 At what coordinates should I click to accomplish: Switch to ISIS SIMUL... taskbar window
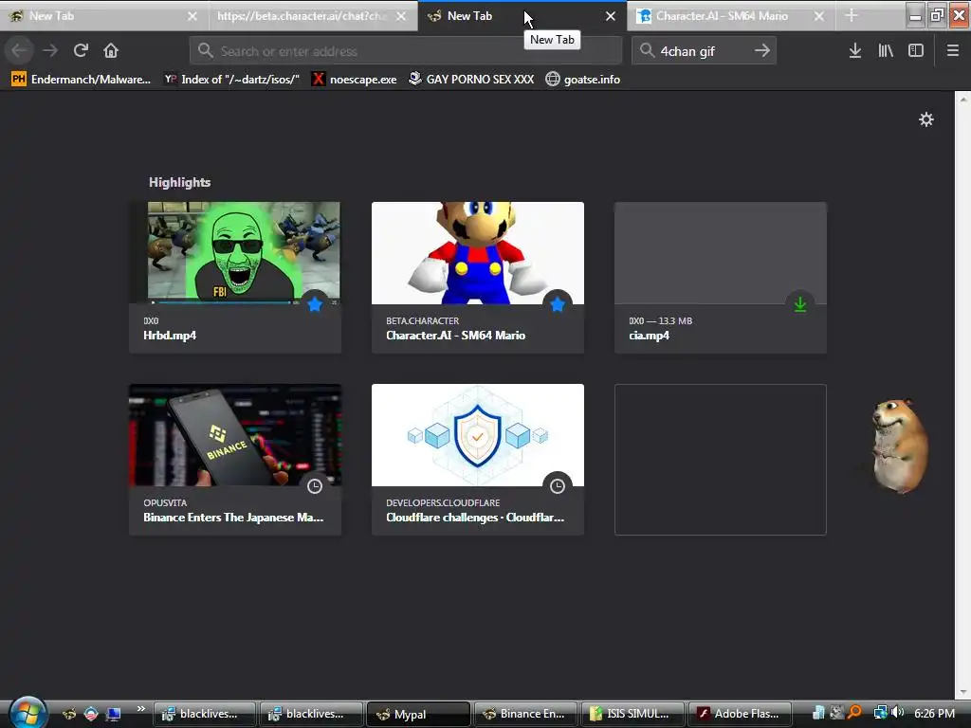pyautogui.click(x=632, y=714)
